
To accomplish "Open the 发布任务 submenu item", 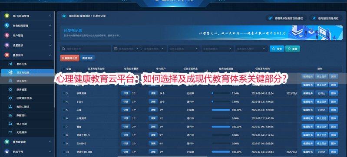I will point(27,64).
